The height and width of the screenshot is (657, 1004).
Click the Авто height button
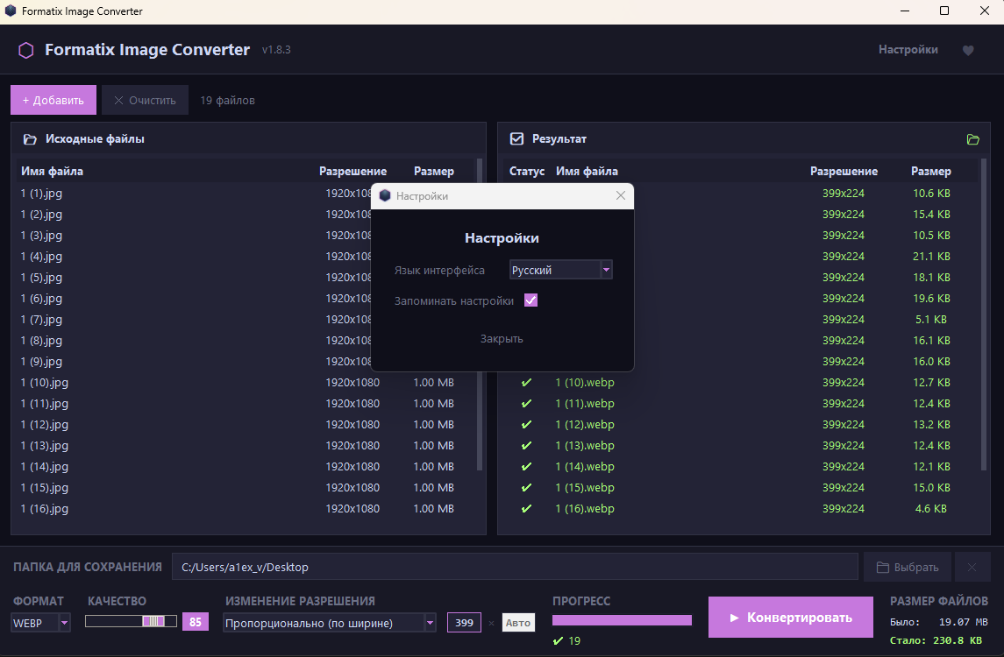[518, 623]
